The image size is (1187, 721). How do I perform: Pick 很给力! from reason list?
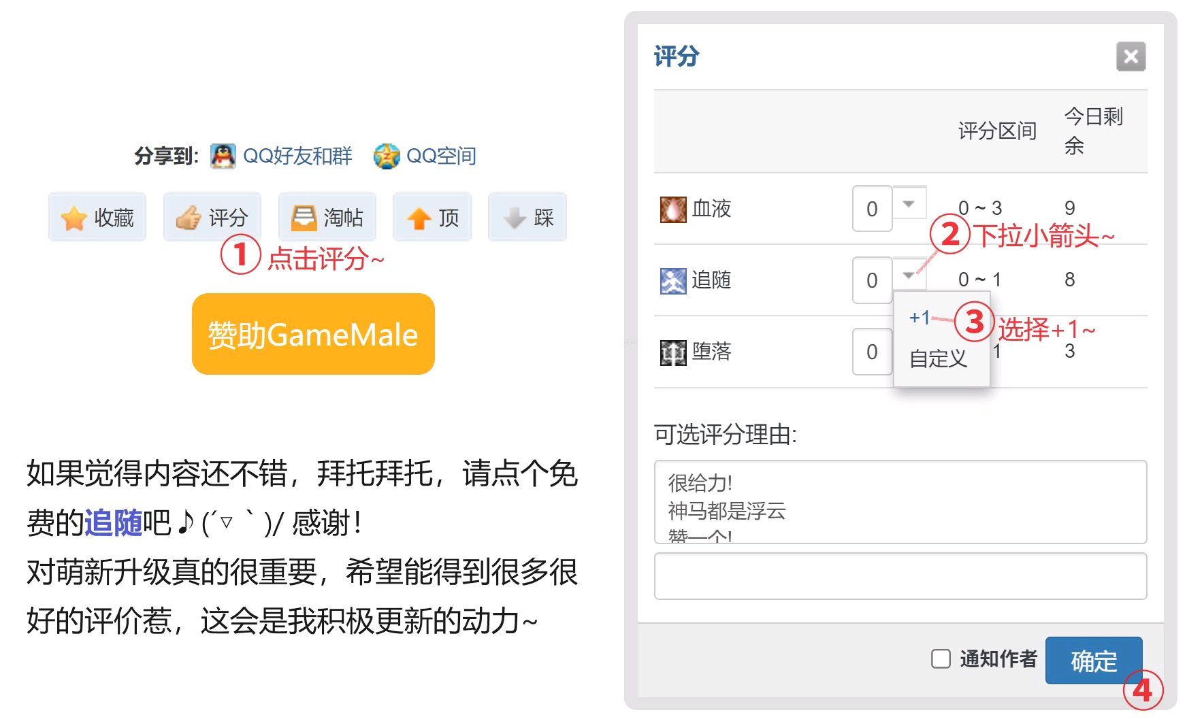tap(701, 483)
